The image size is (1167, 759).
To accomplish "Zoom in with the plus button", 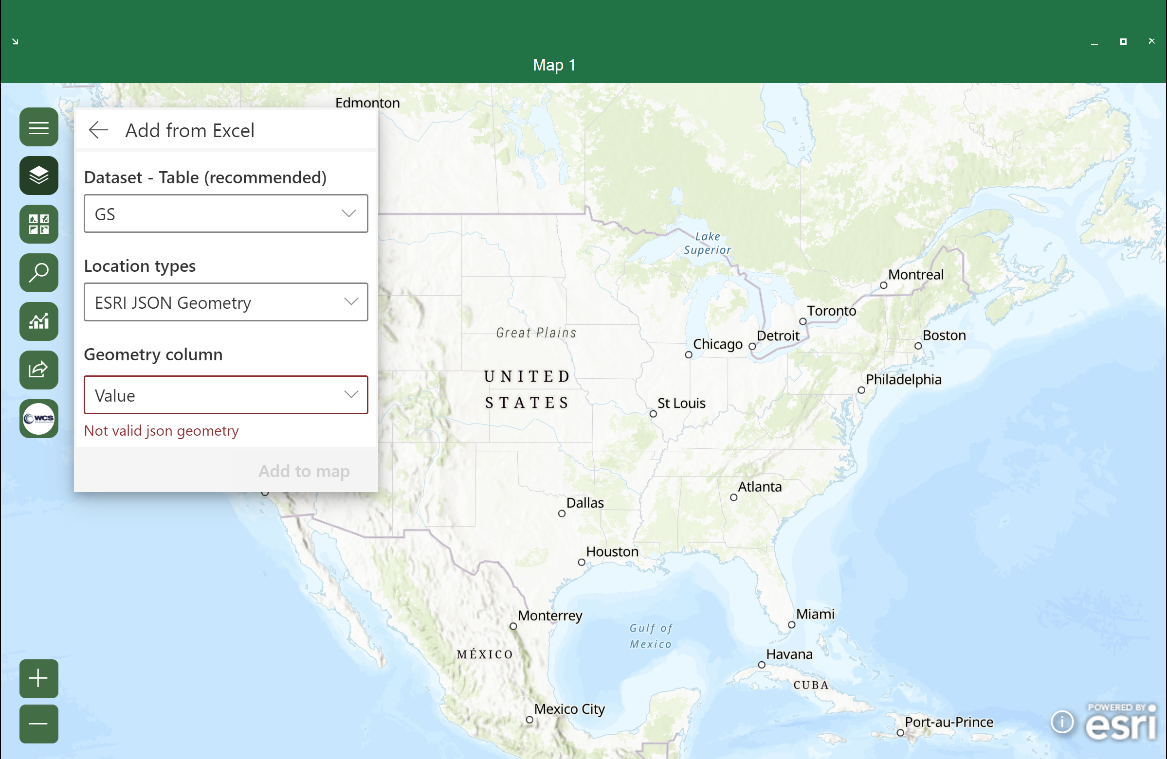I will [39, 679].
